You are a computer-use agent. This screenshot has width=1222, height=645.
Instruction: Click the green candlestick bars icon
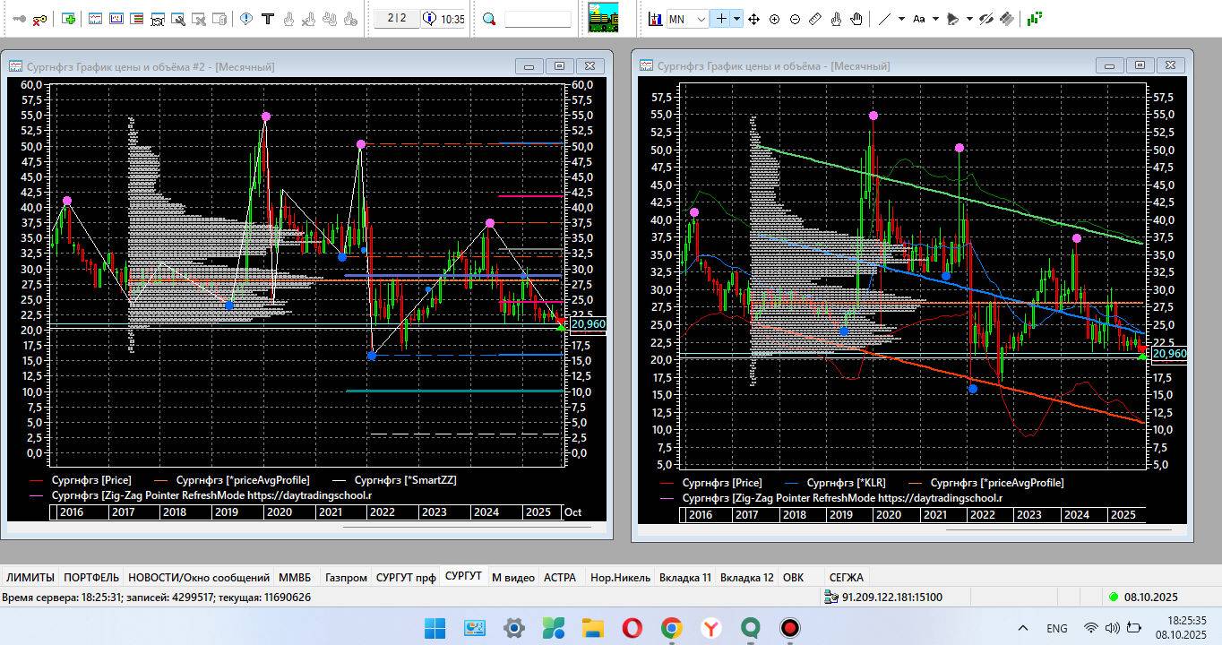1035,19
